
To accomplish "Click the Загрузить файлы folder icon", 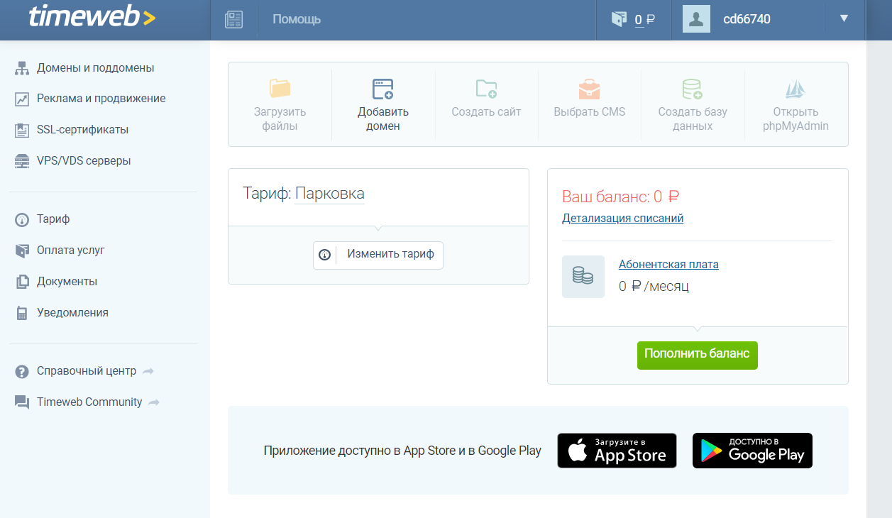I will point(280,88).
